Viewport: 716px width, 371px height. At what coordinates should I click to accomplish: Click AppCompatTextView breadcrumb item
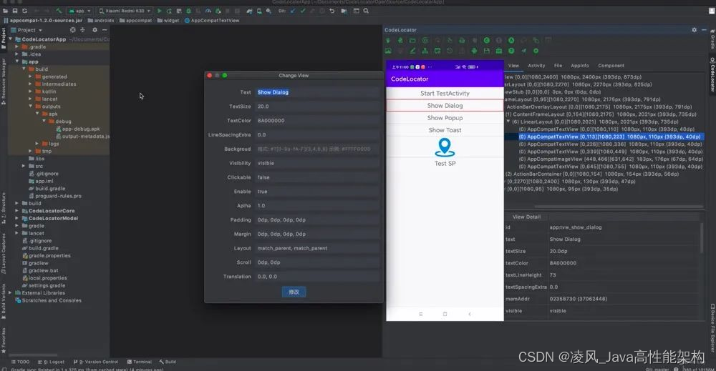[x=212, y=21]
